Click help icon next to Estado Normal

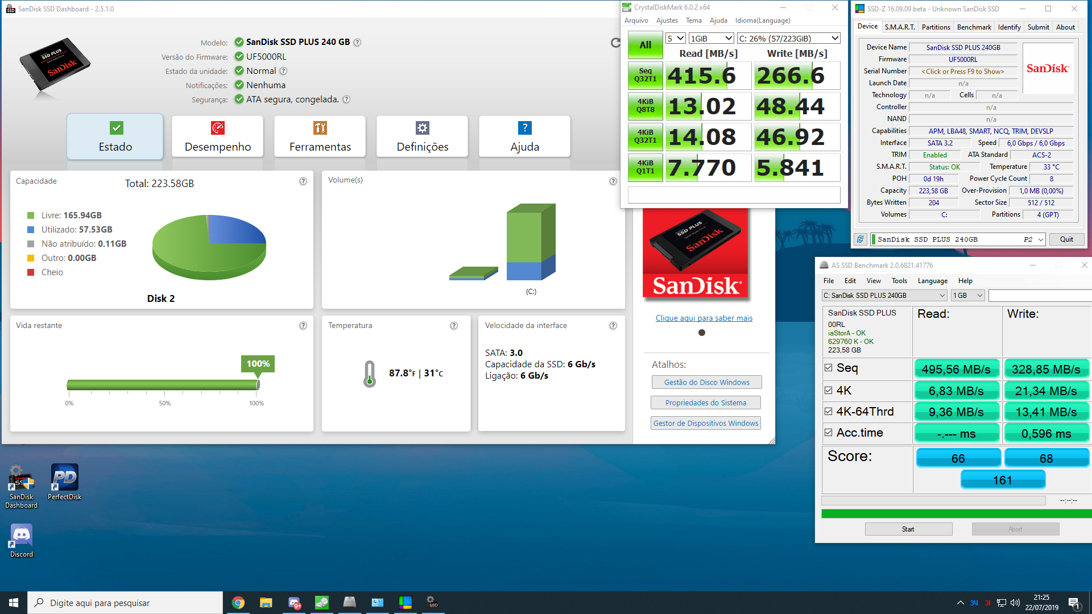[283, 71]
